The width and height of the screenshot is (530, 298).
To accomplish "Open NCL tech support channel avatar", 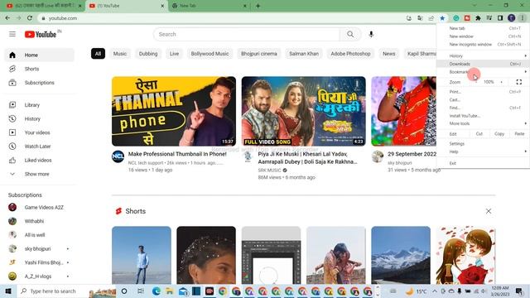I will 118,156.
